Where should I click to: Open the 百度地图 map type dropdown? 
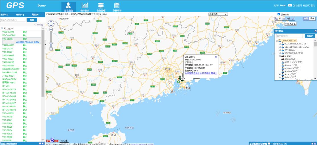pyautogui.click(x=218, y=14)
